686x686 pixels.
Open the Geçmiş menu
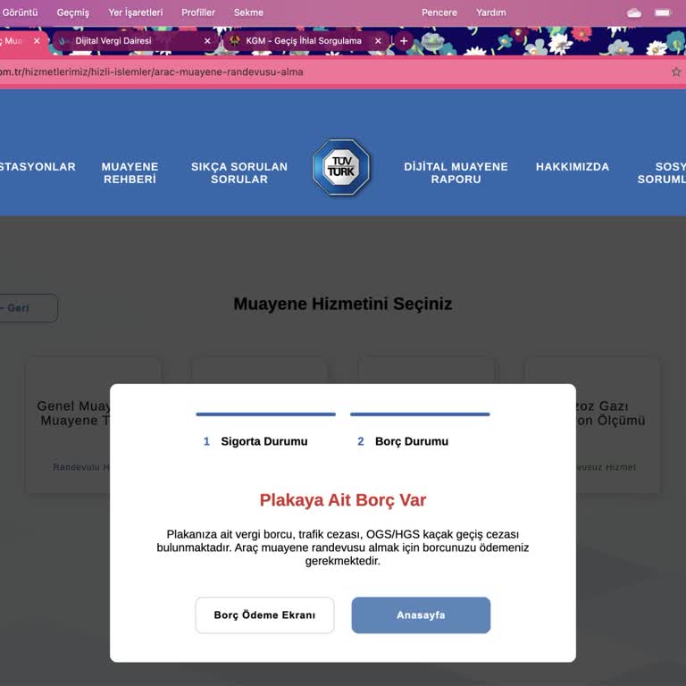point(73,13)
